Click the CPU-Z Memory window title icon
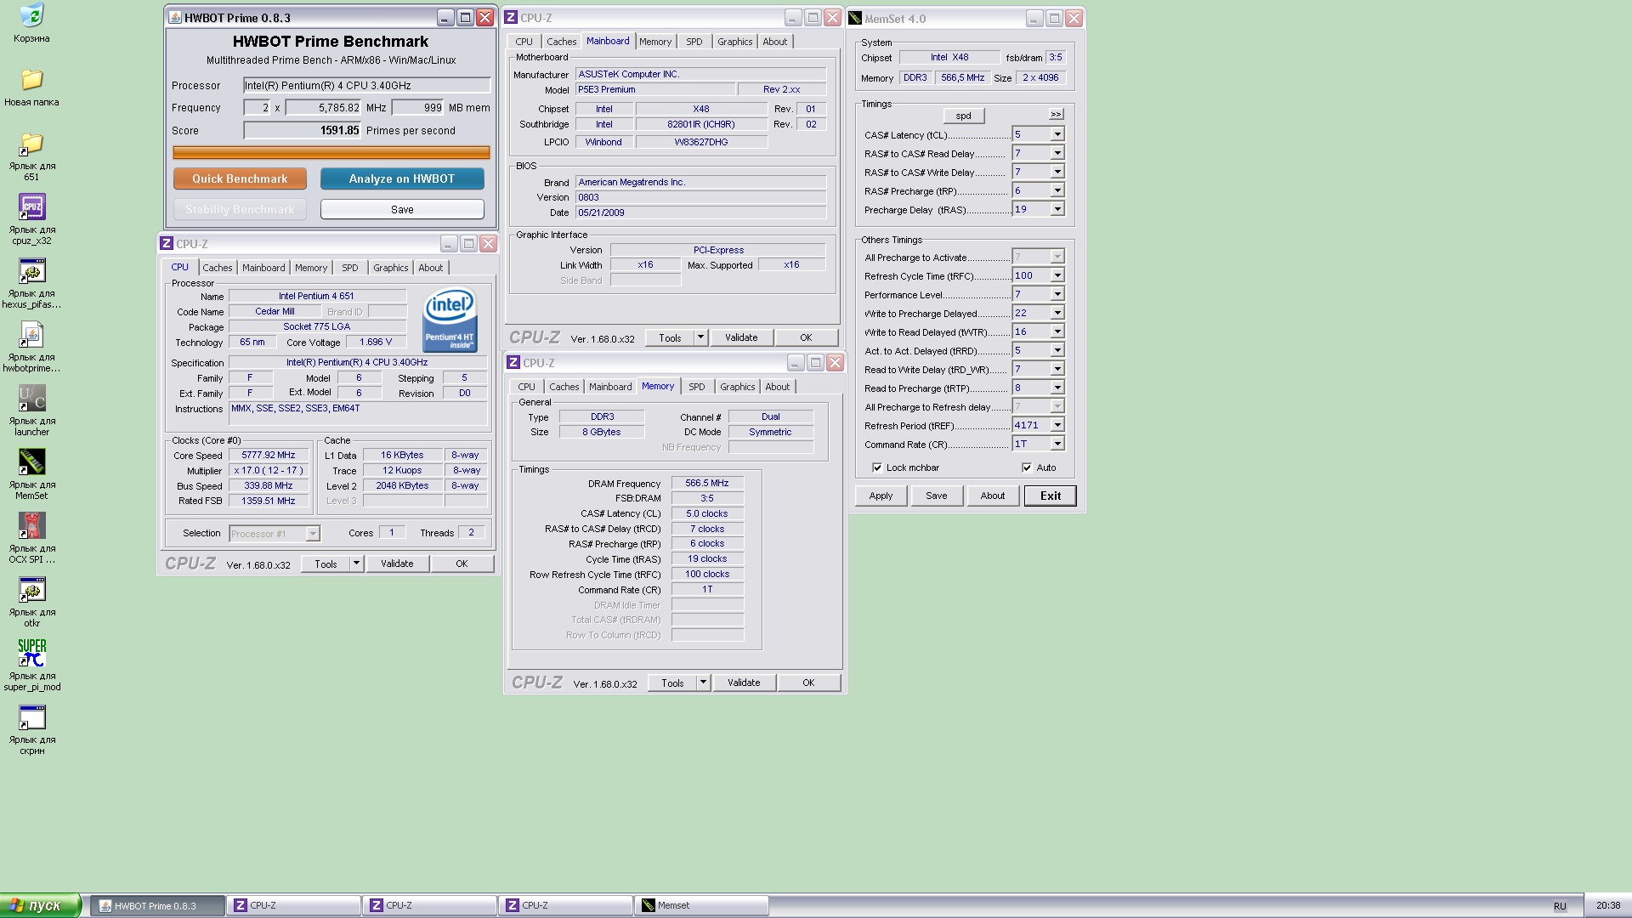The height and width of the screenshot is (918, 1632). point(513,362)
